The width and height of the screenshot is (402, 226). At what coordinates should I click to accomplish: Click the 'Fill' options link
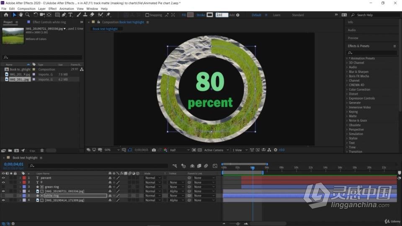pyautogui.click(x=184, y=15)
